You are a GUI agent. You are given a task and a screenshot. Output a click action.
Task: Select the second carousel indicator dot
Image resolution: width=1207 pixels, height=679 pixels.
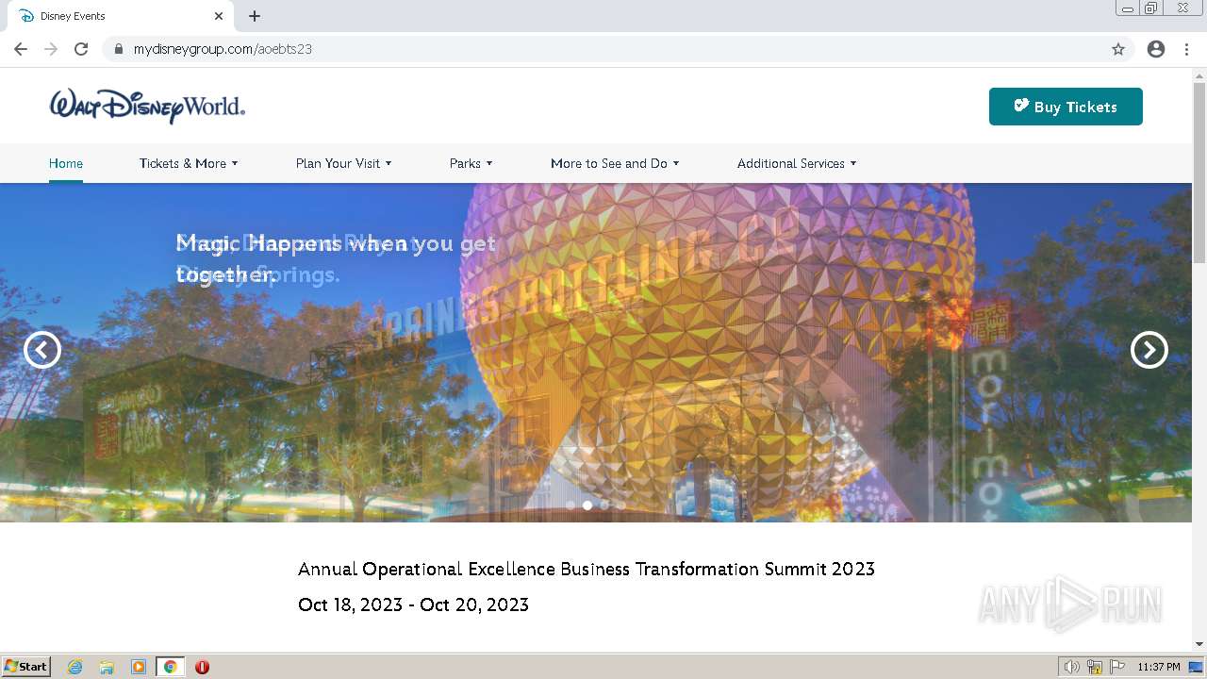[x=587, y=505]
